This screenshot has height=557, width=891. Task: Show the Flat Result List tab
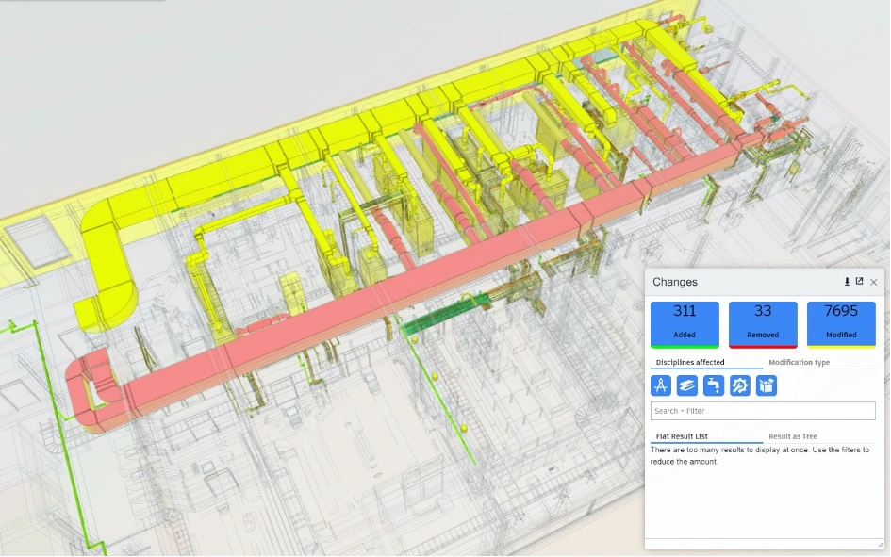click(682, 436)
